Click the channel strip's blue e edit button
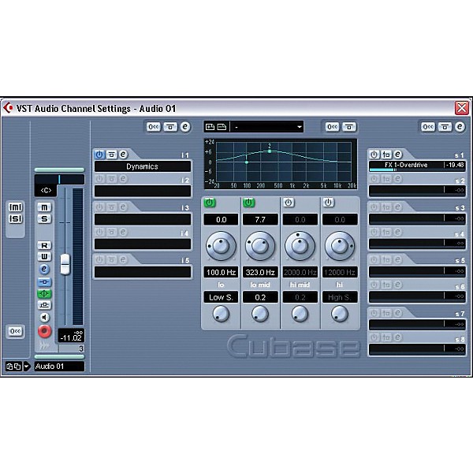 pyautogui.click(x=44, y=269)
